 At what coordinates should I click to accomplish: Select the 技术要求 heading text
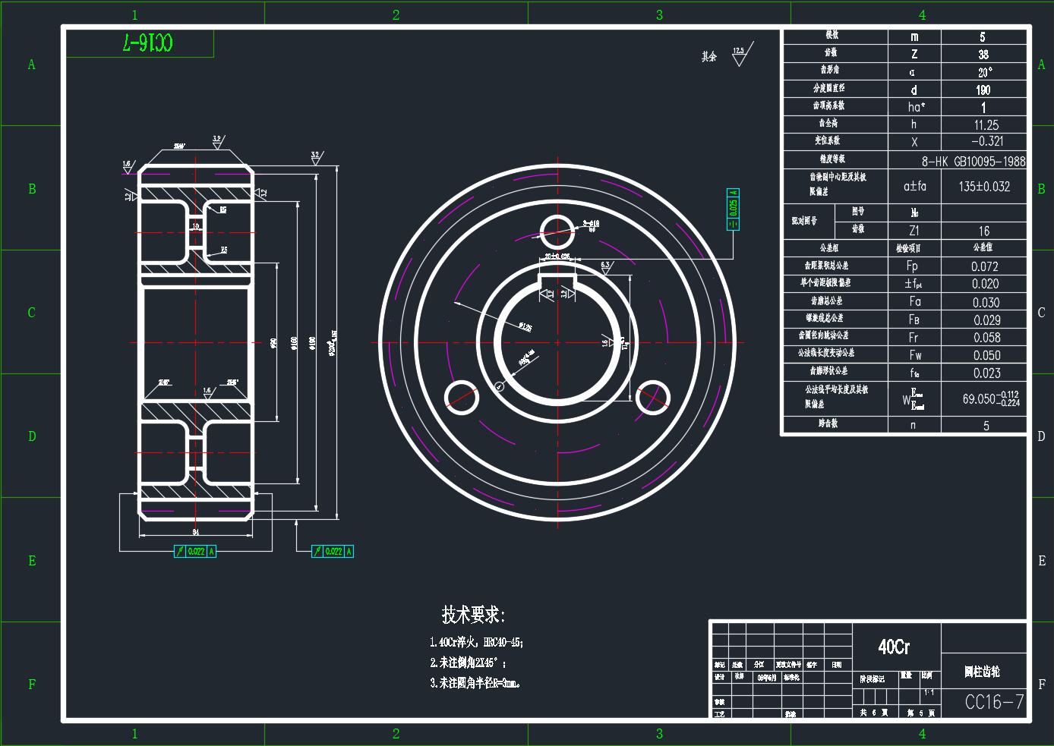[x=473, y=614]
